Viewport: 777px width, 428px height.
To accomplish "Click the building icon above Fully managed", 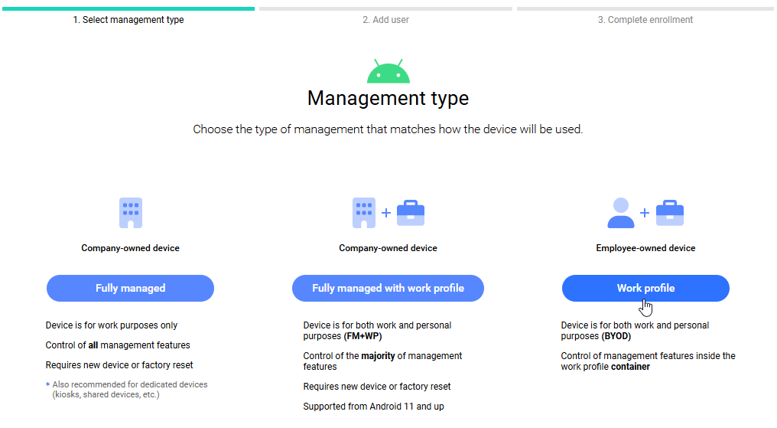I will pos(131,213).
